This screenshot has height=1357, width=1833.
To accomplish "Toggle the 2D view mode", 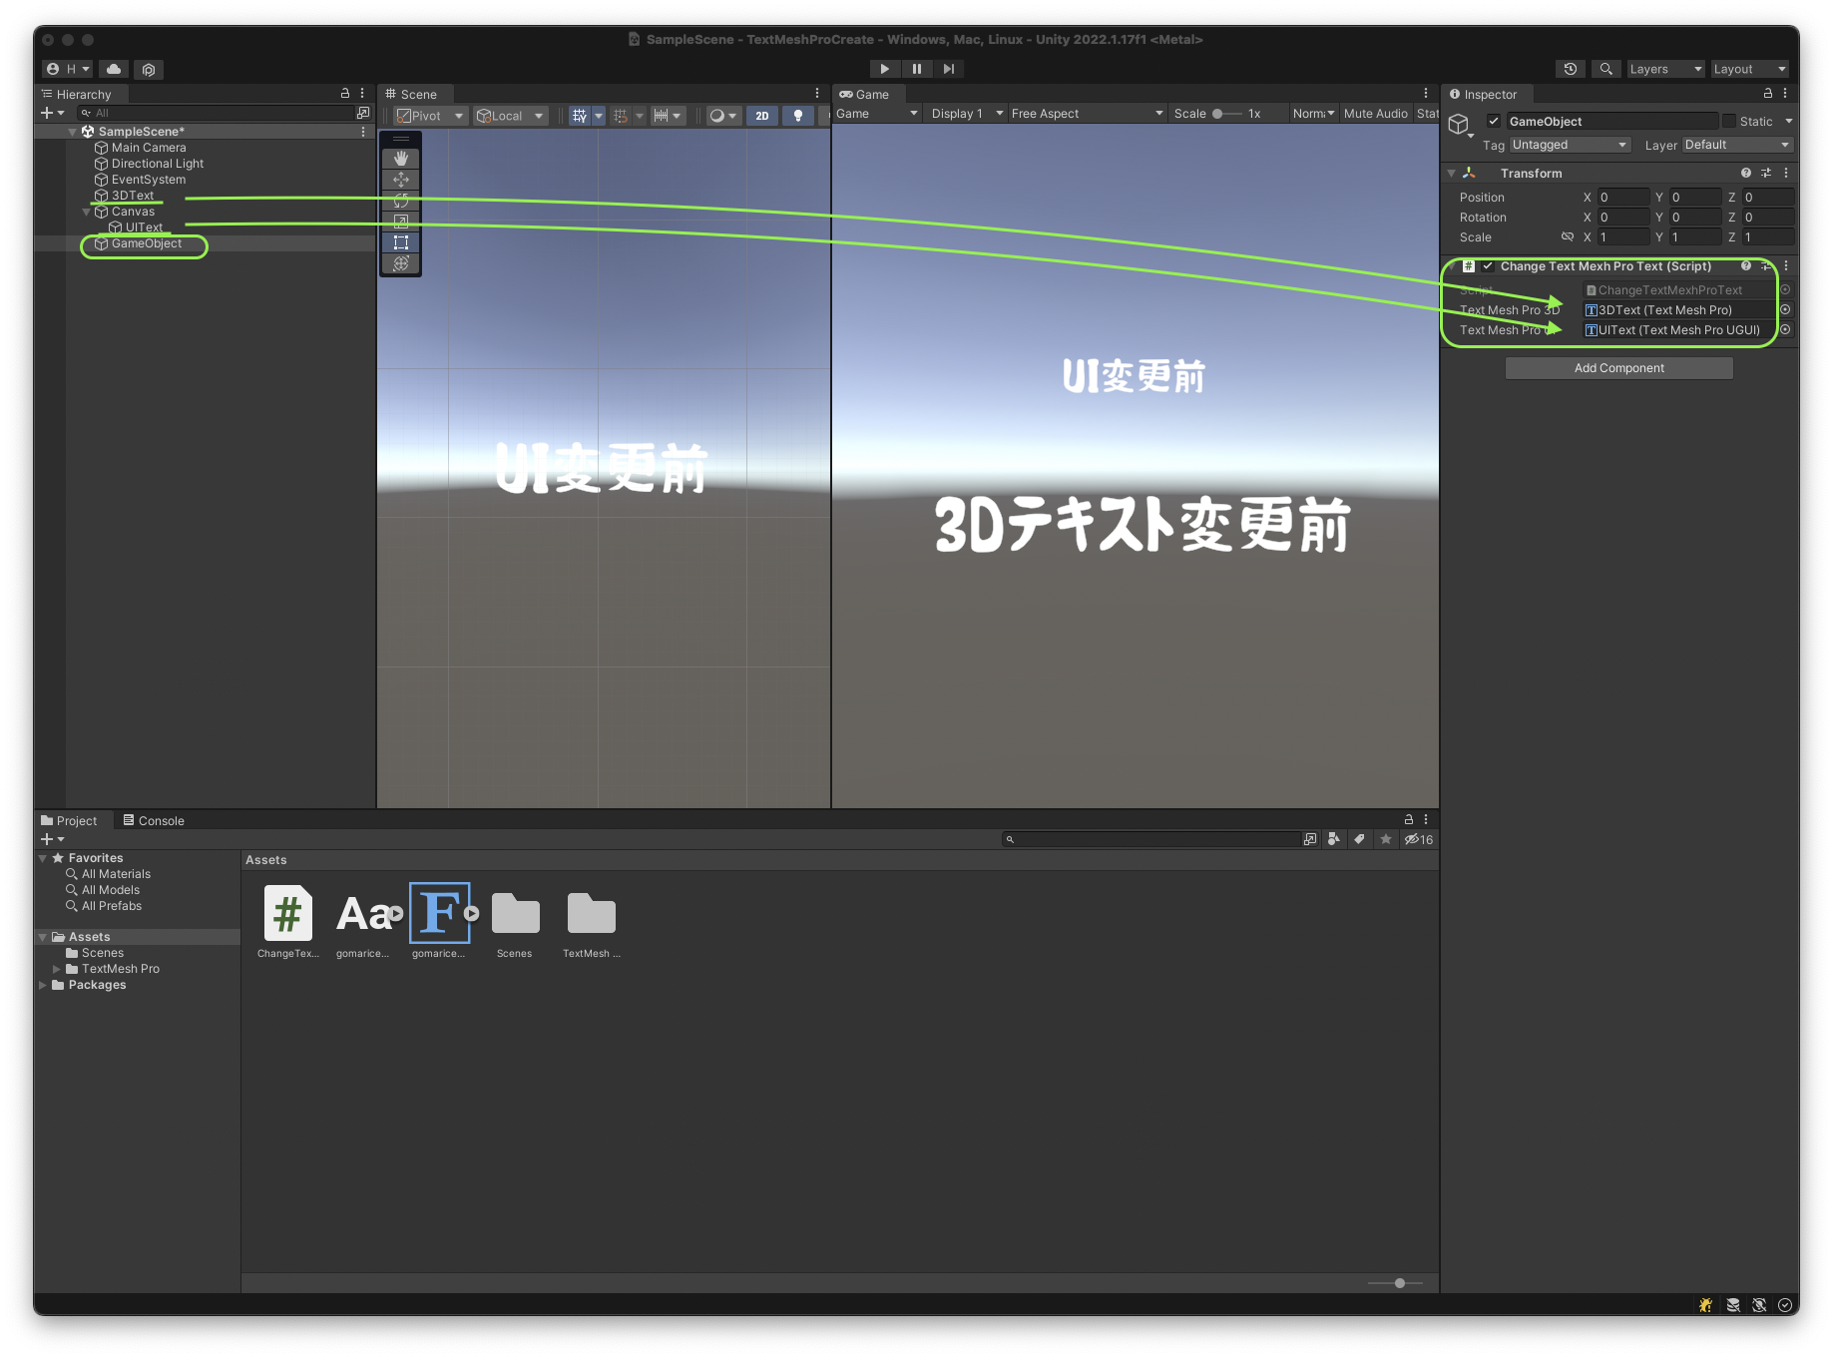I will click(762, 116).
